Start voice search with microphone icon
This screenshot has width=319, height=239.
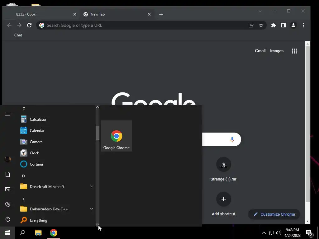coord(232,139)
